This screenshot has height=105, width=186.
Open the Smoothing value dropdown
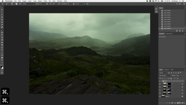pos(71,4)
